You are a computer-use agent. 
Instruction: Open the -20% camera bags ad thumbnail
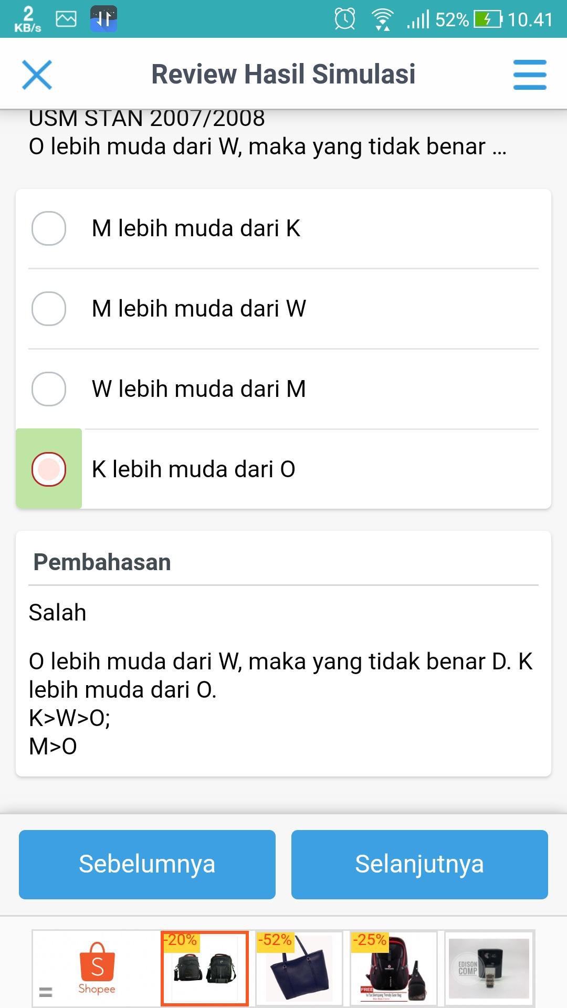(x=204, y=968)
